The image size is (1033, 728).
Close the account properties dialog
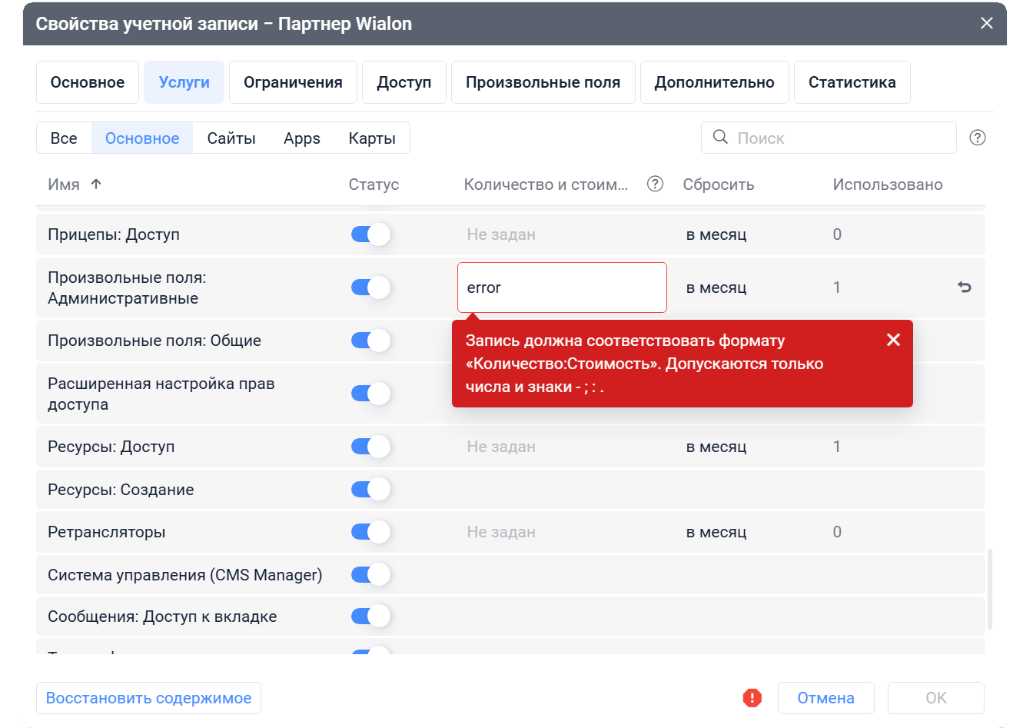coord(987,23)
